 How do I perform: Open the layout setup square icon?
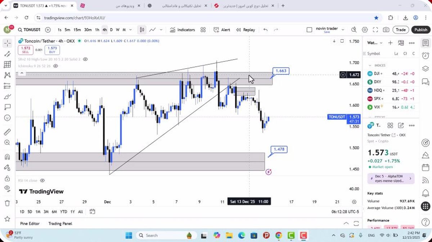click(309, 30)
